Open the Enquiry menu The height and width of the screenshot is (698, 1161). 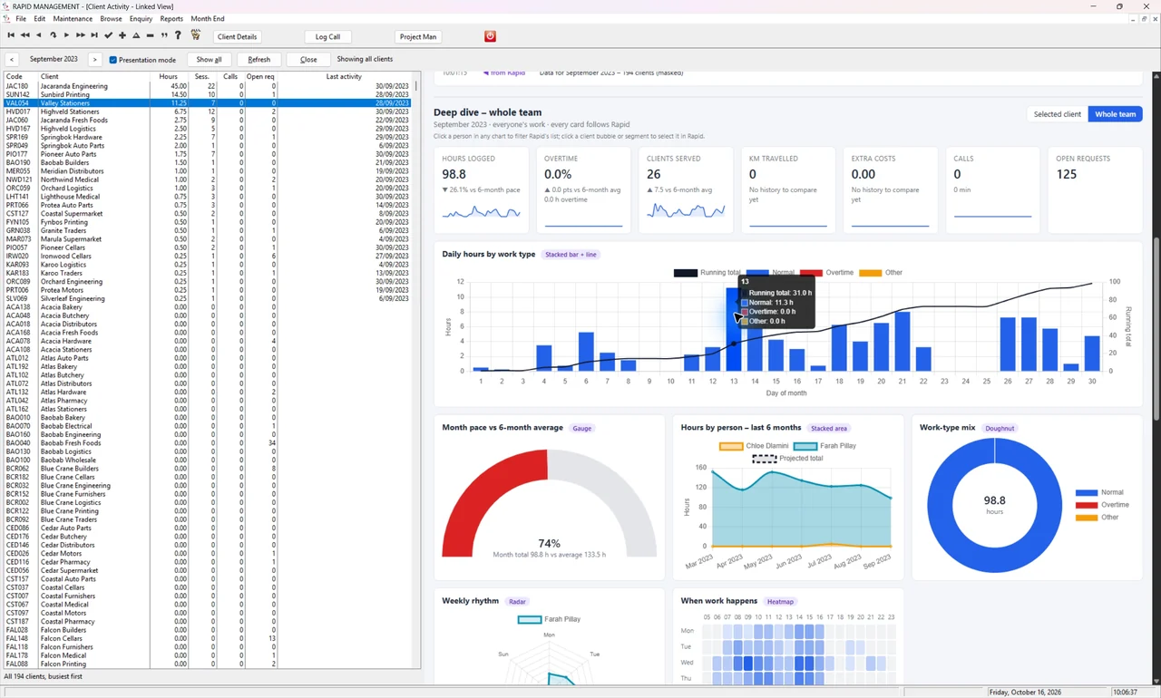click(141, 18)
